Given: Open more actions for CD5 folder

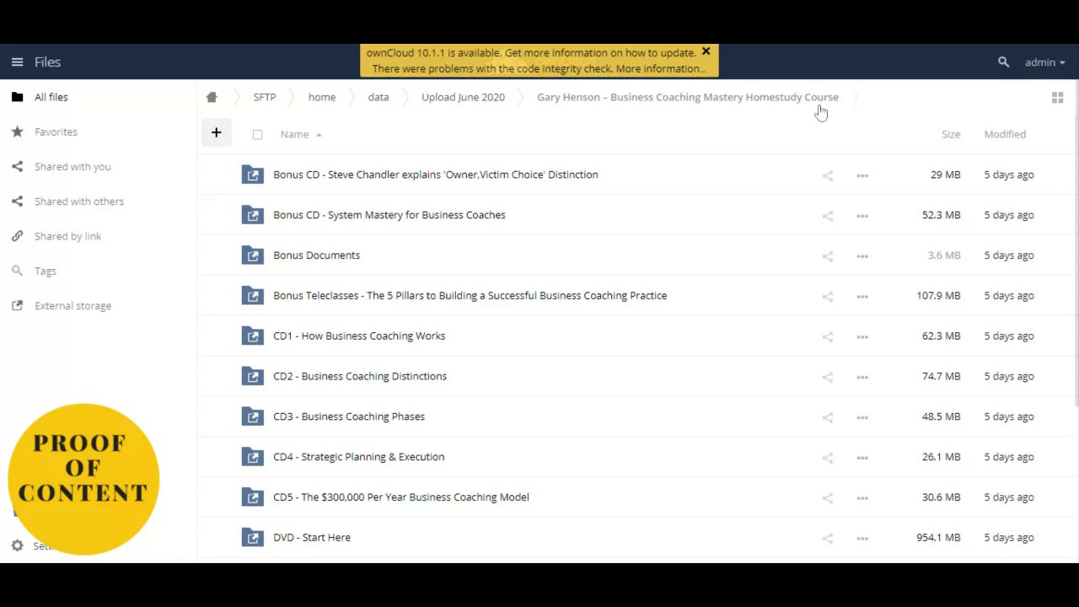Looking at the screenshot, I should coord(862,498).
